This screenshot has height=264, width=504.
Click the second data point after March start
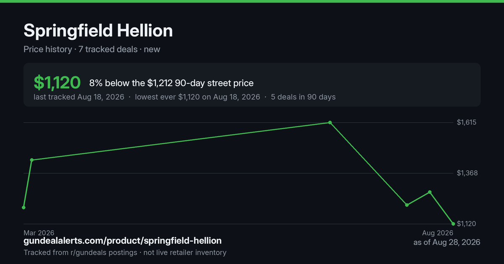32,160
